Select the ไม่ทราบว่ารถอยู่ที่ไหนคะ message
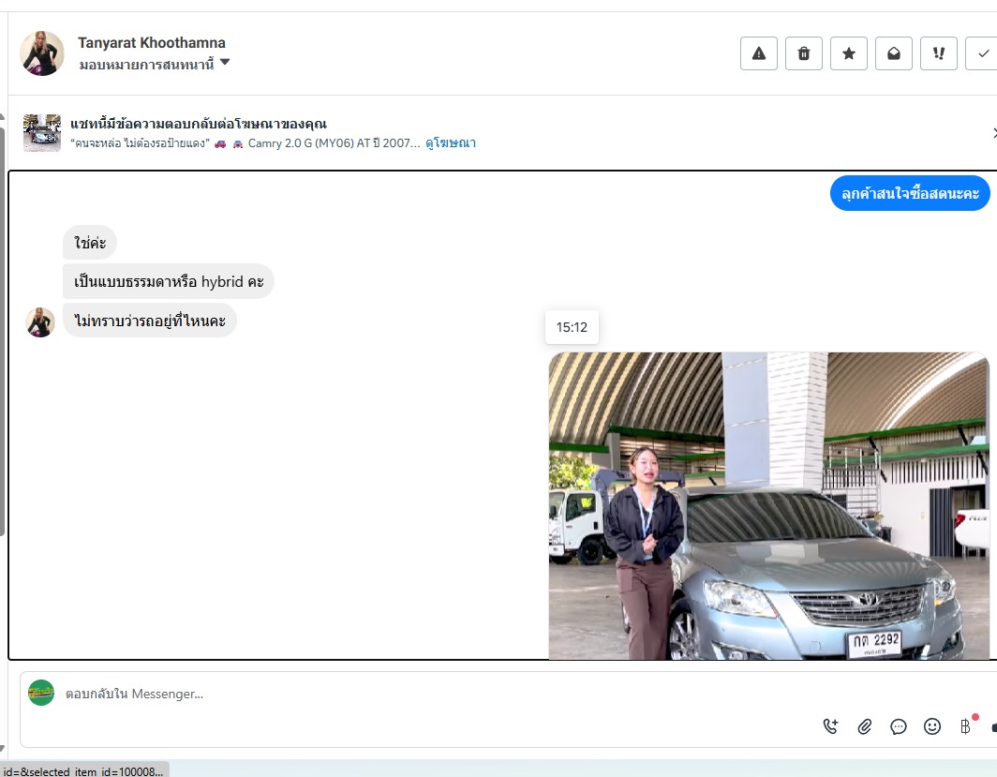 pyautogui.click(x=149, y=321)
